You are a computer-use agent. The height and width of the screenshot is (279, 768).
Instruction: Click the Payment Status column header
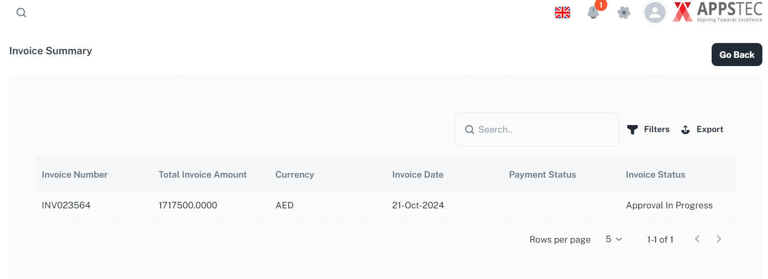pos(543,175)
